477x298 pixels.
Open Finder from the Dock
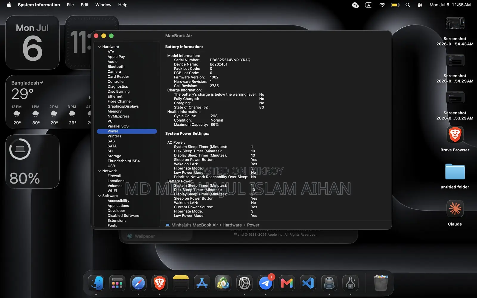click(x=96, y=283)
